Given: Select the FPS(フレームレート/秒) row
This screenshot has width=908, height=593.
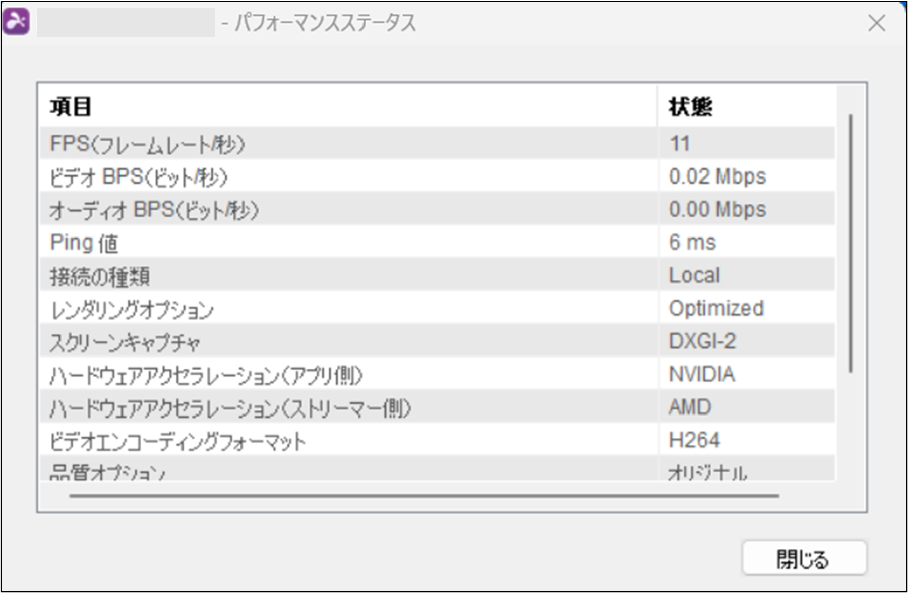Looking at the screenshot, I should 147,144.
